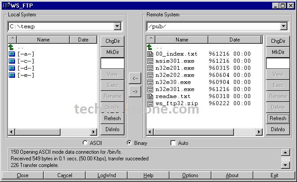Expand the /pub/ remote directory dropdown
Viewport: 297px width, 182px height.
point(283,27)
